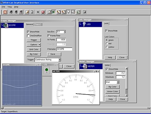This screenshot has height=114, width=151.
Task: Click the right arrow of the bottom horizontal scrollbar
Action: (149, 108)
